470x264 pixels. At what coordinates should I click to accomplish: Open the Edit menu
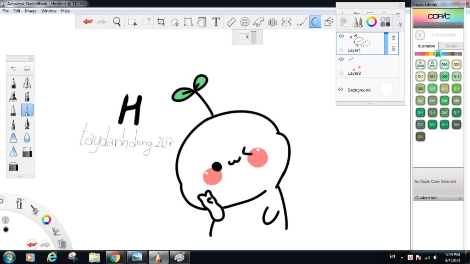click(17, 11)
